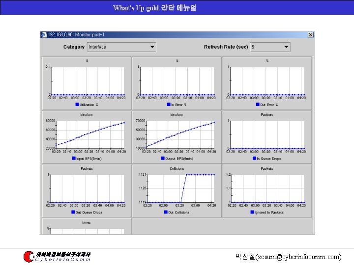Click the Input BPS(5min) legend swatch
Screen dimensions: 354x265
pos(74,158)
